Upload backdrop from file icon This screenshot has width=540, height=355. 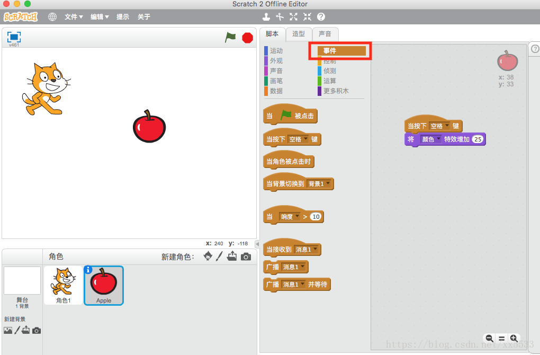[26, 330]
